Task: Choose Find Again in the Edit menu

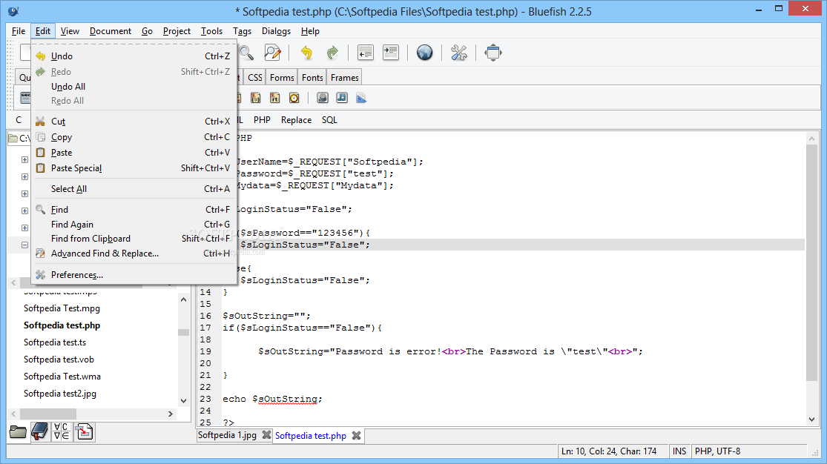Action: coord(134,225)
